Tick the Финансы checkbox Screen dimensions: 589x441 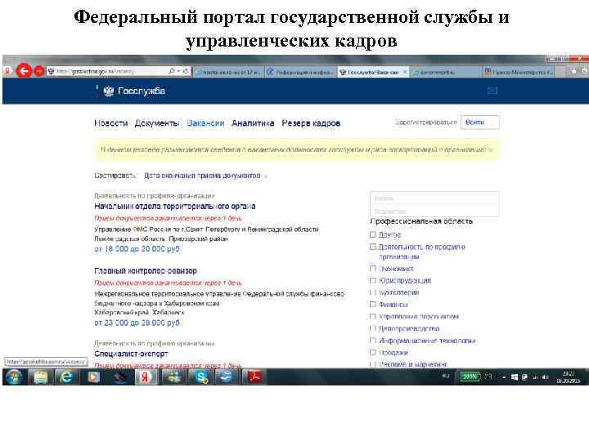373,304
